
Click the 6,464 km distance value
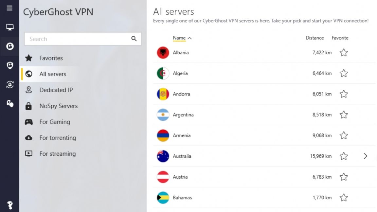[322, 73]
